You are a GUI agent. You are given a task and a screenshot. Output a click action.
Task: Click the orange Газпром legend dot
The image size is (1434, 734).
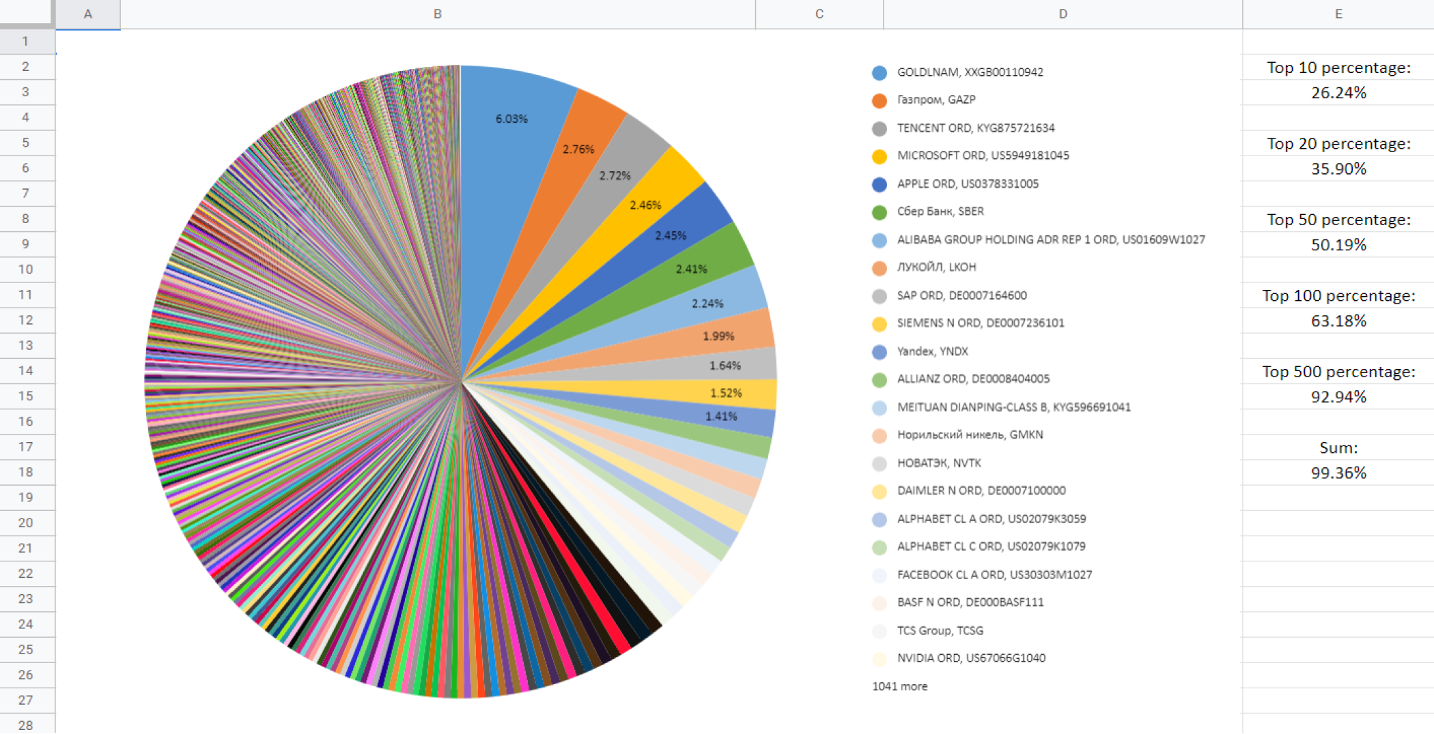[x=880, y=100]
